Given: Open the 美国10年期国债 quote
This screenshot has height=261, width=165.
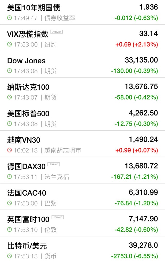Looking at the screenshot, I should tap(34, 8).
